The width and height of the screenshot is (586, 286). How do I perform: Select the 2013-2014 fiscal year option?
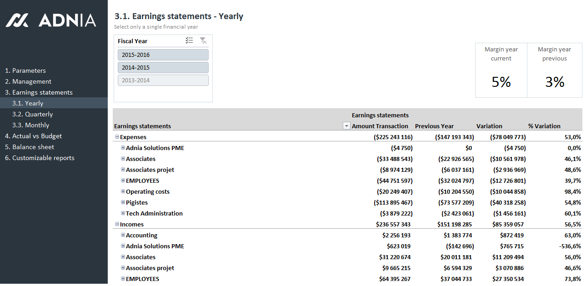pos(163,80)
